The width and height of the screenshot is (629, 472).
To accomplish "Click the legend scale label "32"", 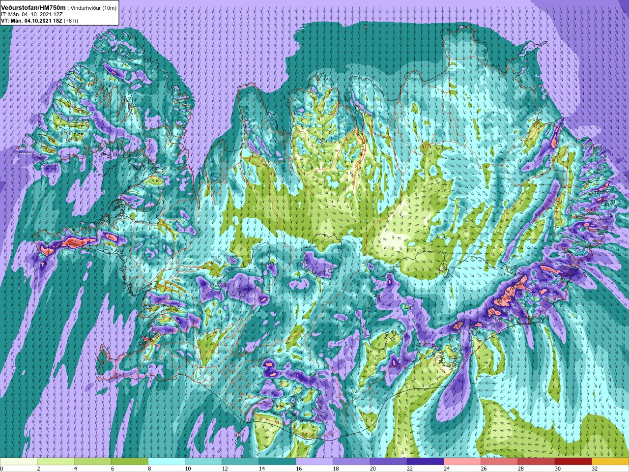I will [x=595, y=469].
